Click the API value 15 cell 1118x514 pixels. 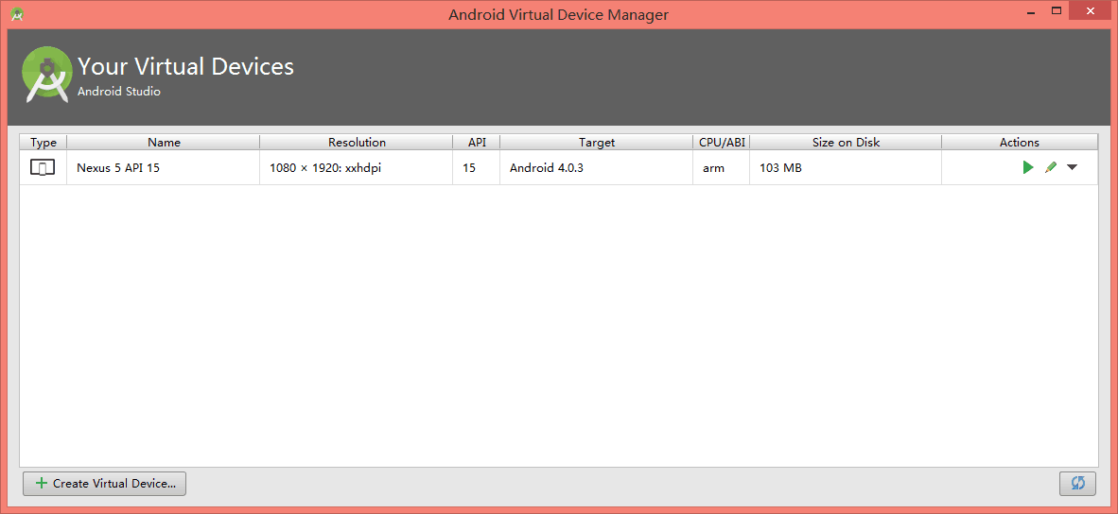point(477,168)
